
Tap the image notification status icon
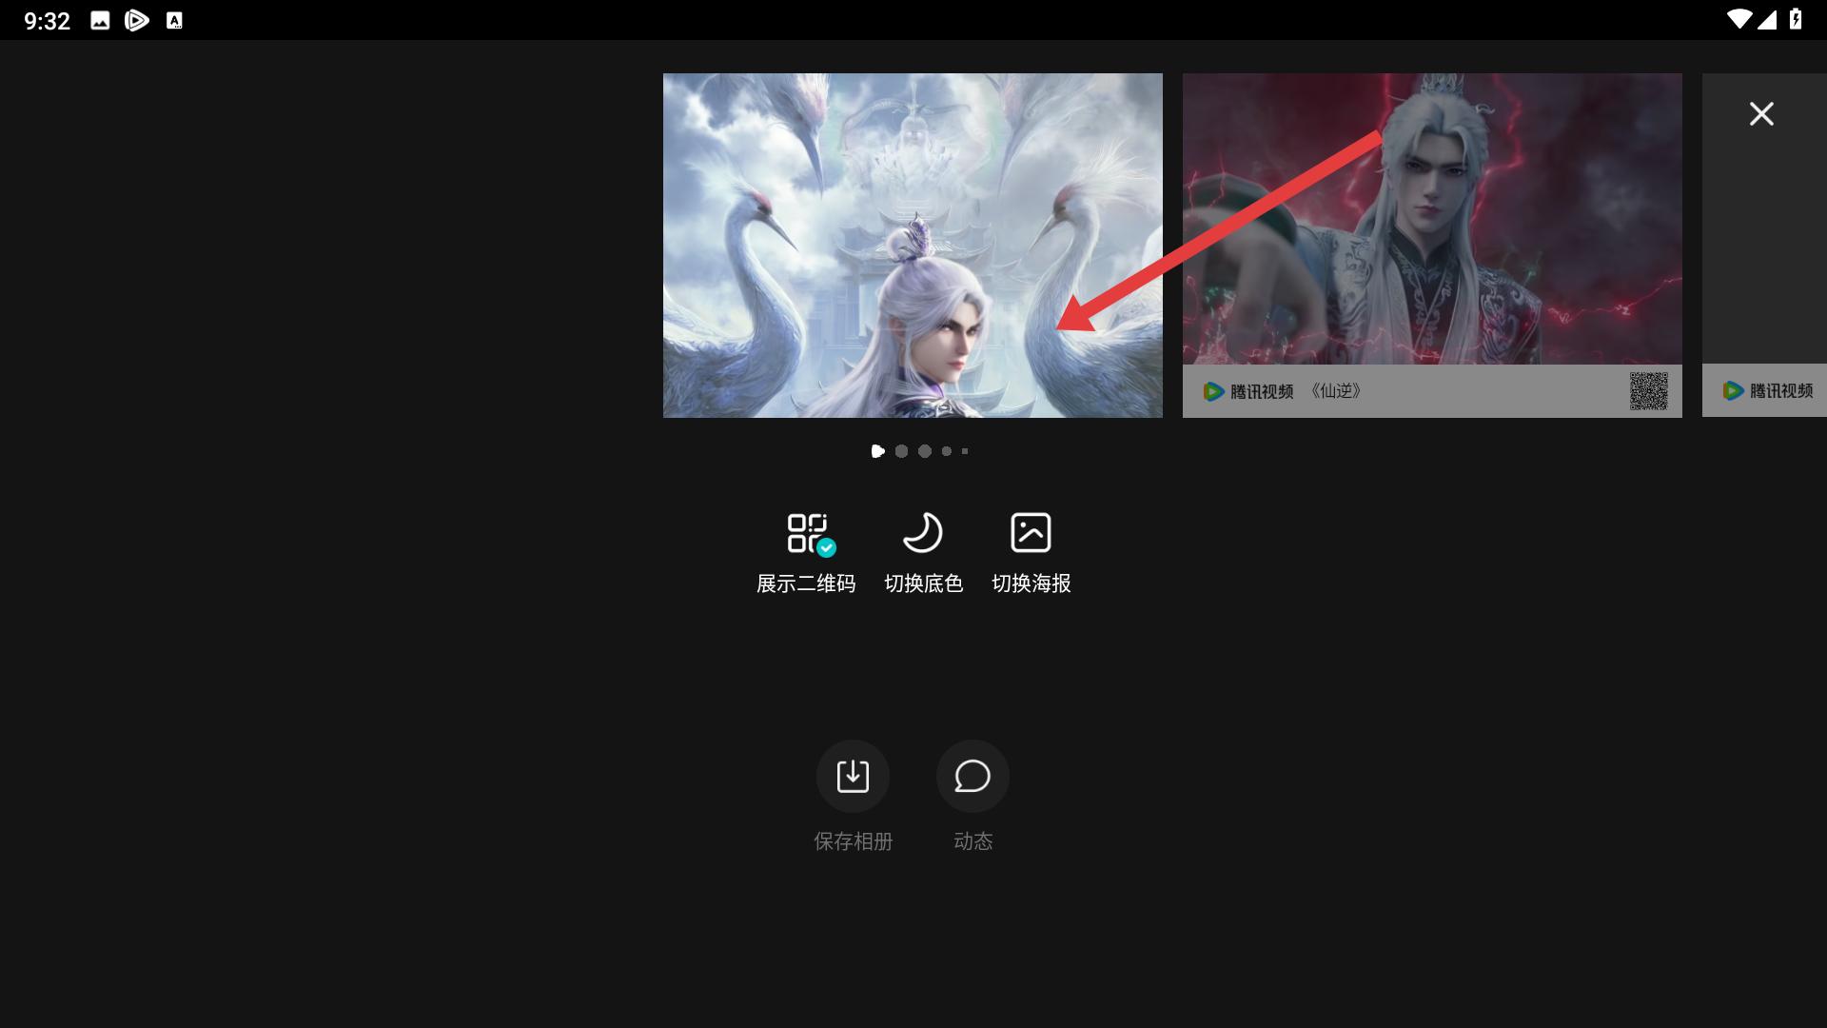(100, 21)
